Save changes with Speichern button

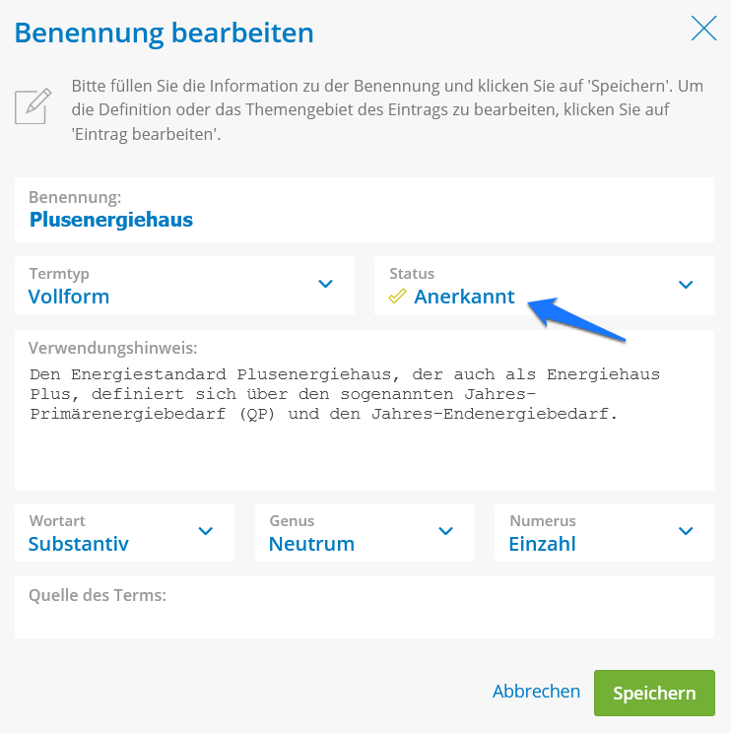pos(654,693)
